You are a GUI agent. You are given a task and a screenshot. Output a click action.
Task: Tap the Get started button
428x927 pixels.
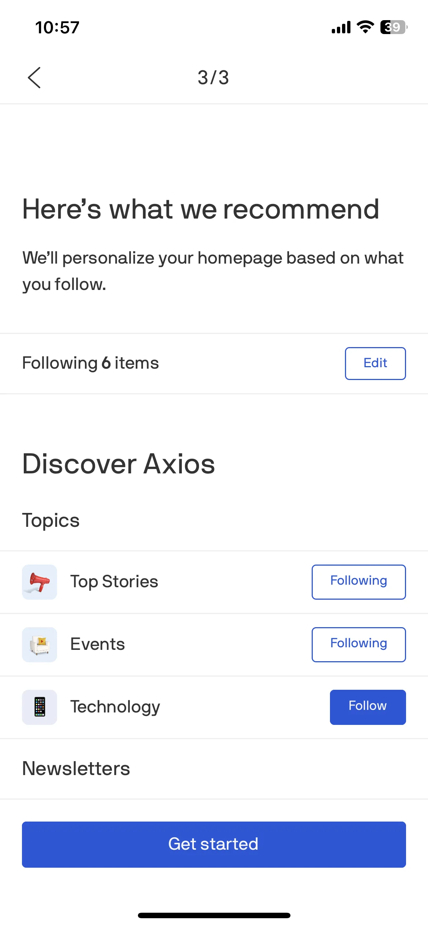pos(214,844)
